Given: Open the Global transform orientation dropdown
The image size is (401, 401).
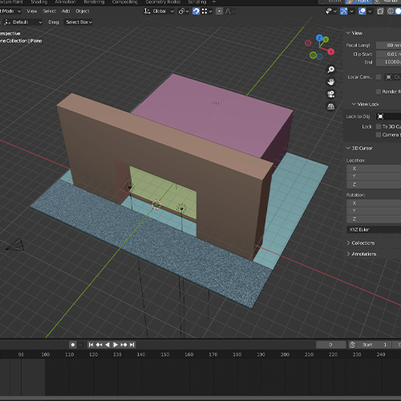Looking at the screenshot, I should (159, 11).
